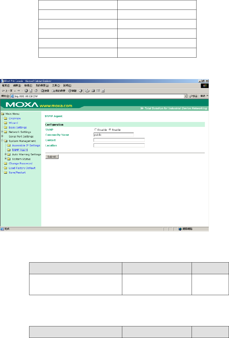Collapse the System Management tree node
Viewport: 229px width, 338px height.
click(2, 141)
